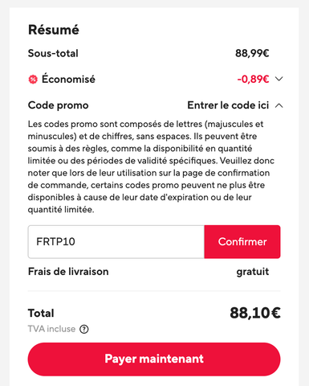Click the Sous-total label
The width and height of the screenshot is (309, 386).
[x=53, y=53]
